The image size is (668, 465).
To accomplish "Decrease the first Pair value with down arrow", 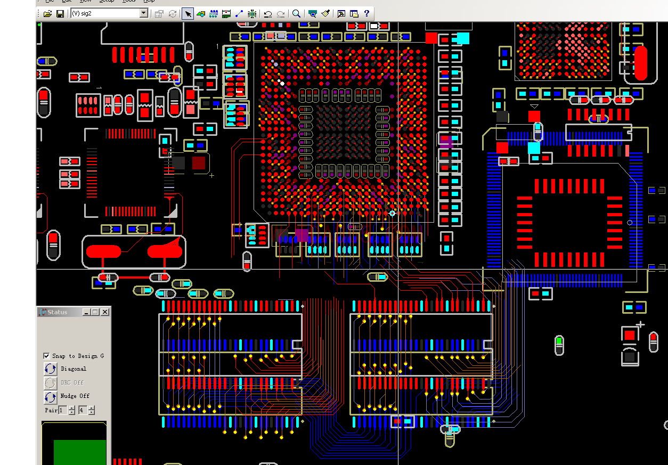I will tap(71, 413).
